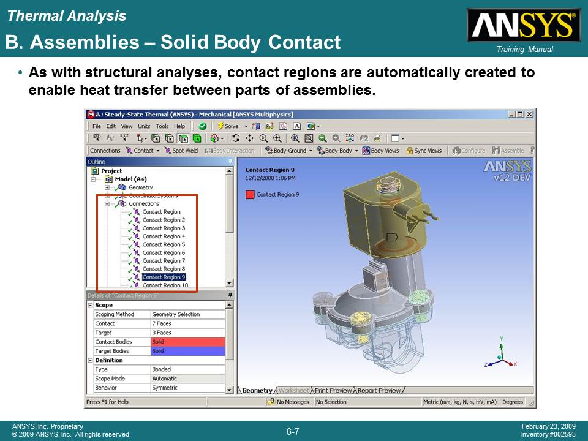Open the Edit menu
Viewport: 588px width, 441px height.
click(111, 126)
